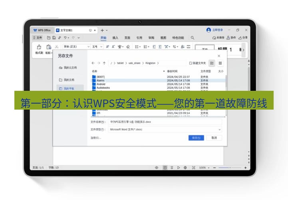Click the redo arrow icon
This screenshot has width=288, height=200.
pyautogui.click(x=73, y=38)
